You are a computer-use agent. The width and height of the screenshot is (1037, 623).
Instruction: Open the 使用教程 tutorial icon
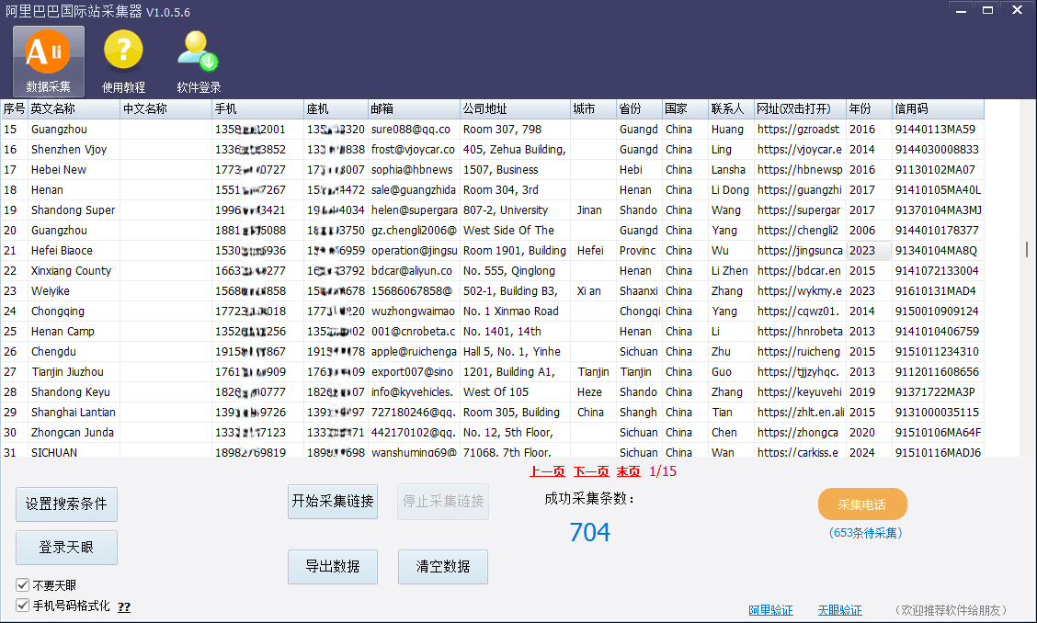(124, 62)
